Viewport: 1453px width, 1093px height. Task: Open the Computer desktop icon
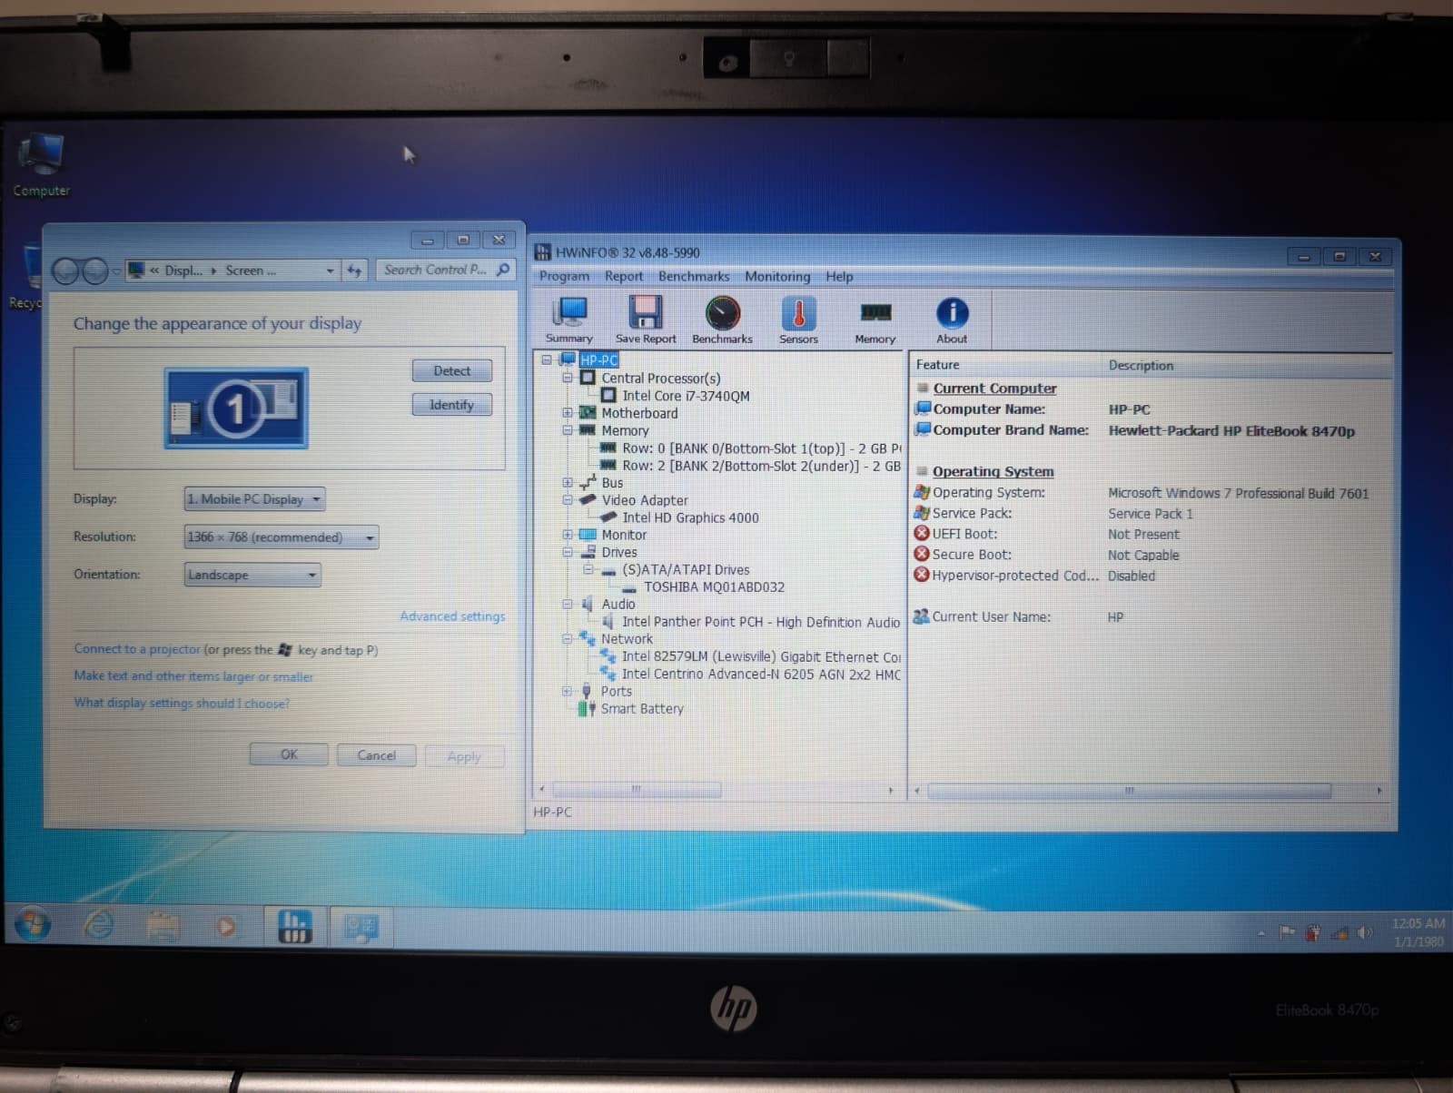point(41,163)
